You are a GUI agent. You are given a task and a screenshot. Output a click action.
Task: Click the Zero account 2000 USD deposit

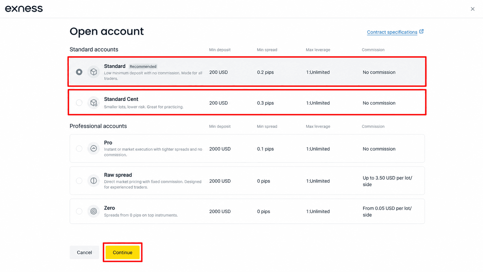[220, 212]
